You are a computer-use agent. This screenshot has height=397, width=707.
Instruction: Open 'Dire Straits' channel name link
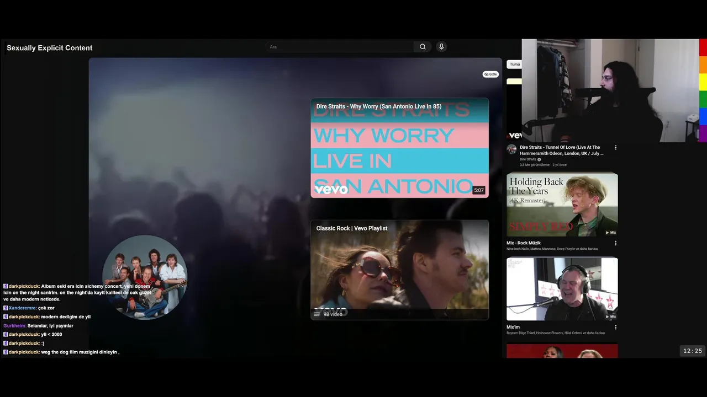(527, 159)
